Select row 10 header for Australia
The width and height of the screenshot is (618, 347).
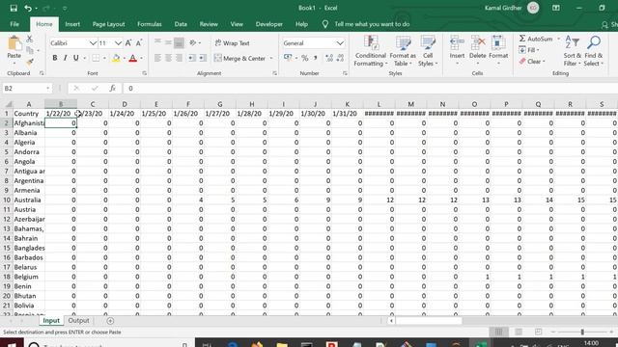pyautogui.click(x=7, y=200)
